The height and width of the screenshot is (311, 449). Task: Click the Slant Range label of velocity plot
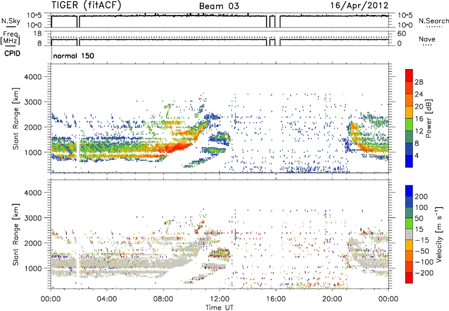(x=16, y=235)
